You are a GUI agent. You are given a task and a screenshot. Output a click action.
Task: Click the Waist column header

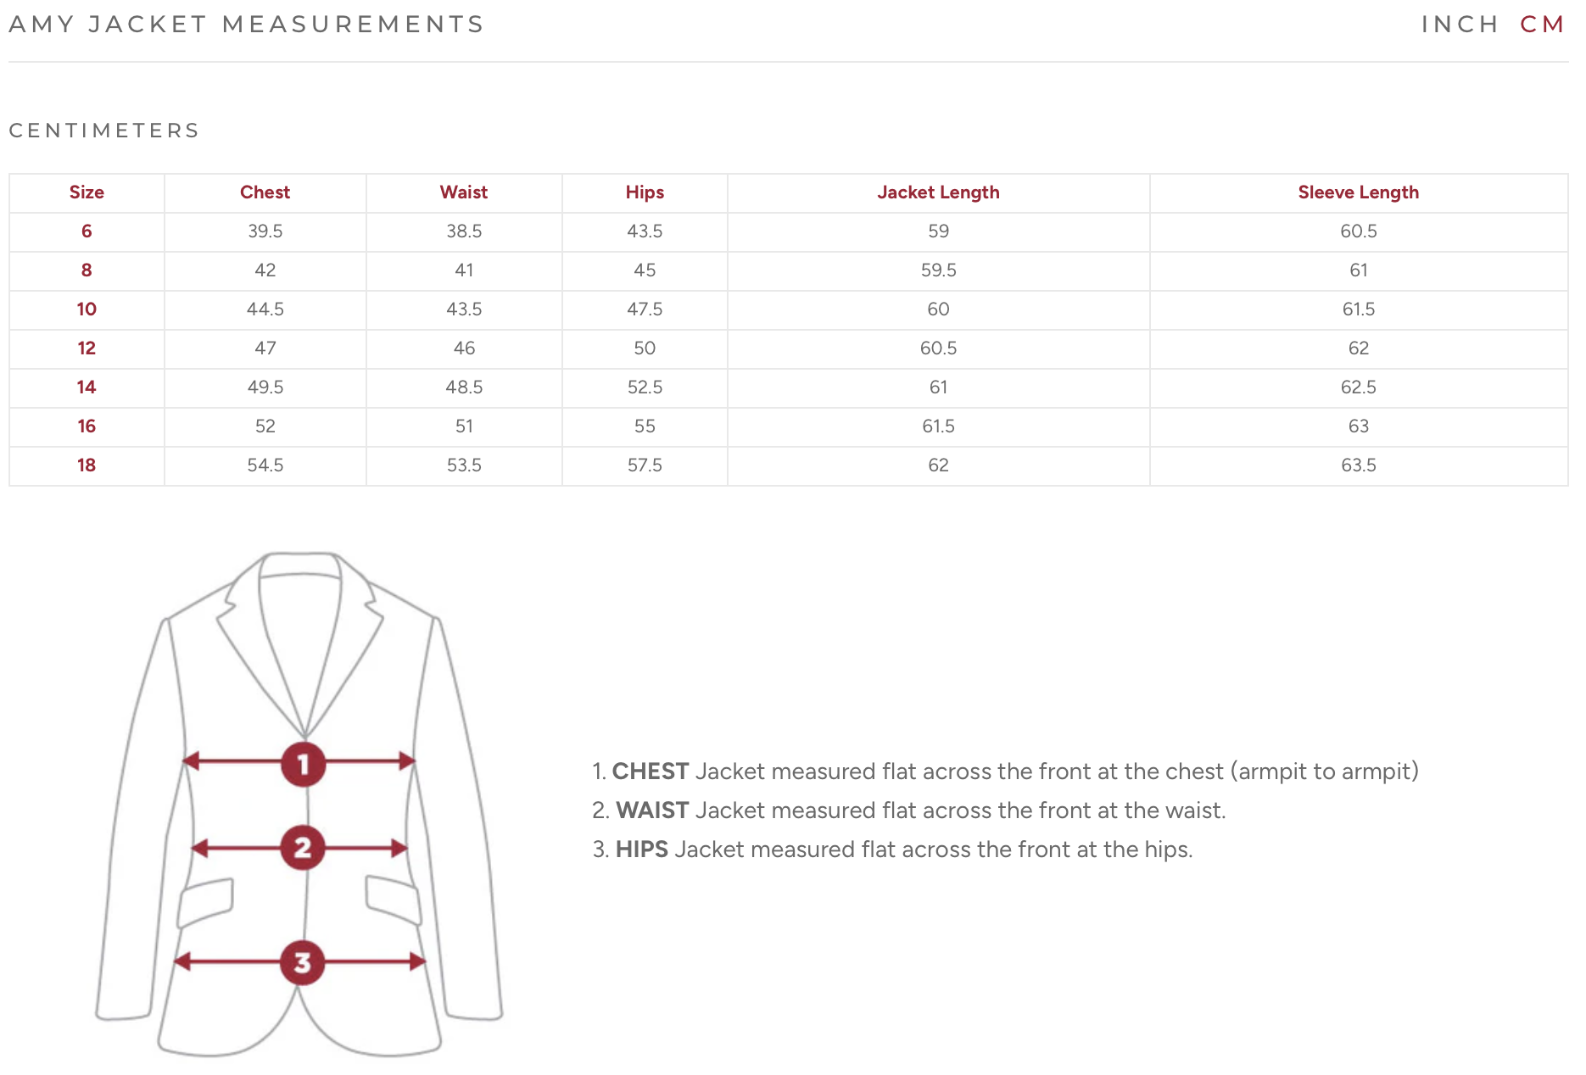[x=464, y=192]
